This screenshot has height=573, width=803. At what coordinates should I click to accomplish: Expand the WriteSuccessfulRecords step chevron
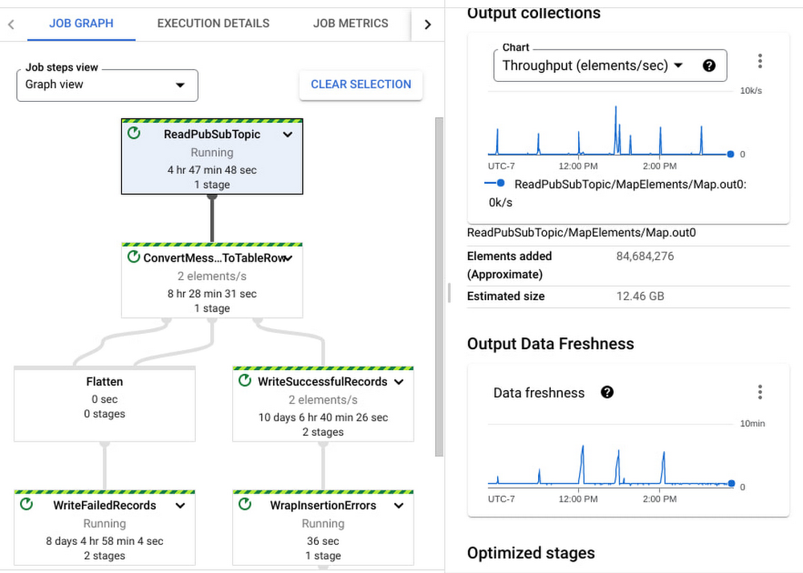coord(398,382)
